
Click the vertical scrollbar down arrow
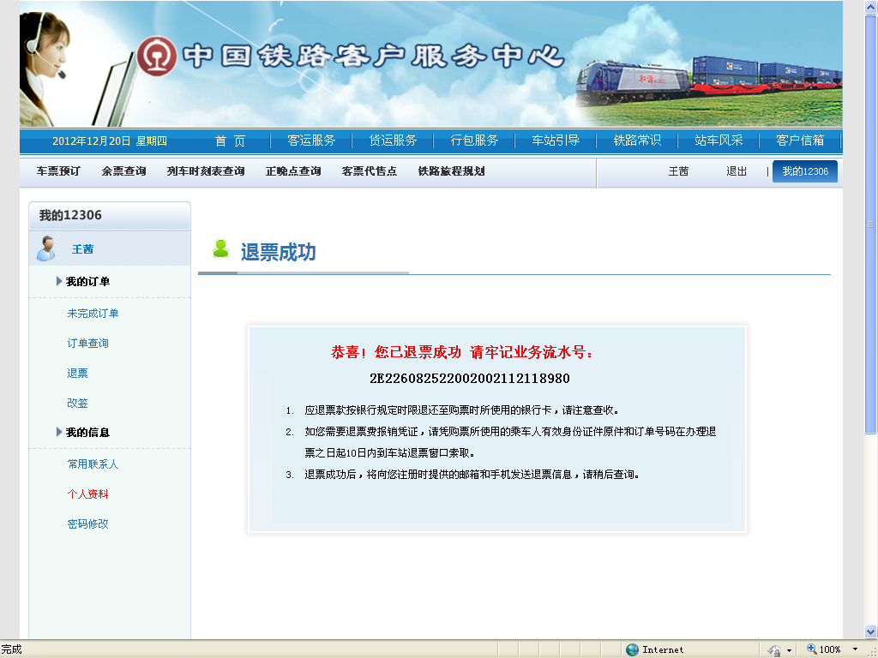click(x=871, y=631)
